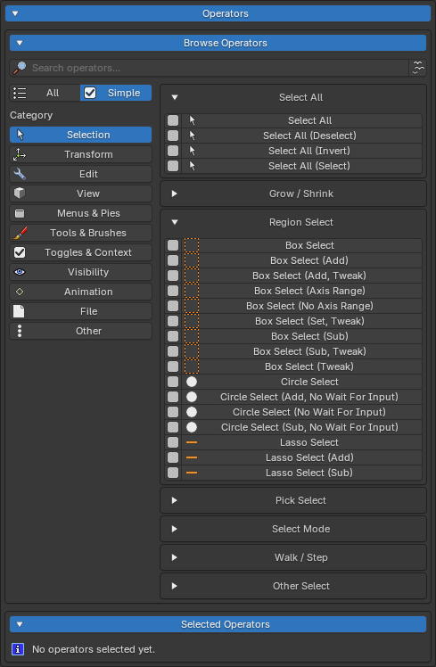
Task: Click the magnifier icon in search field
Action: pos(20,68)
